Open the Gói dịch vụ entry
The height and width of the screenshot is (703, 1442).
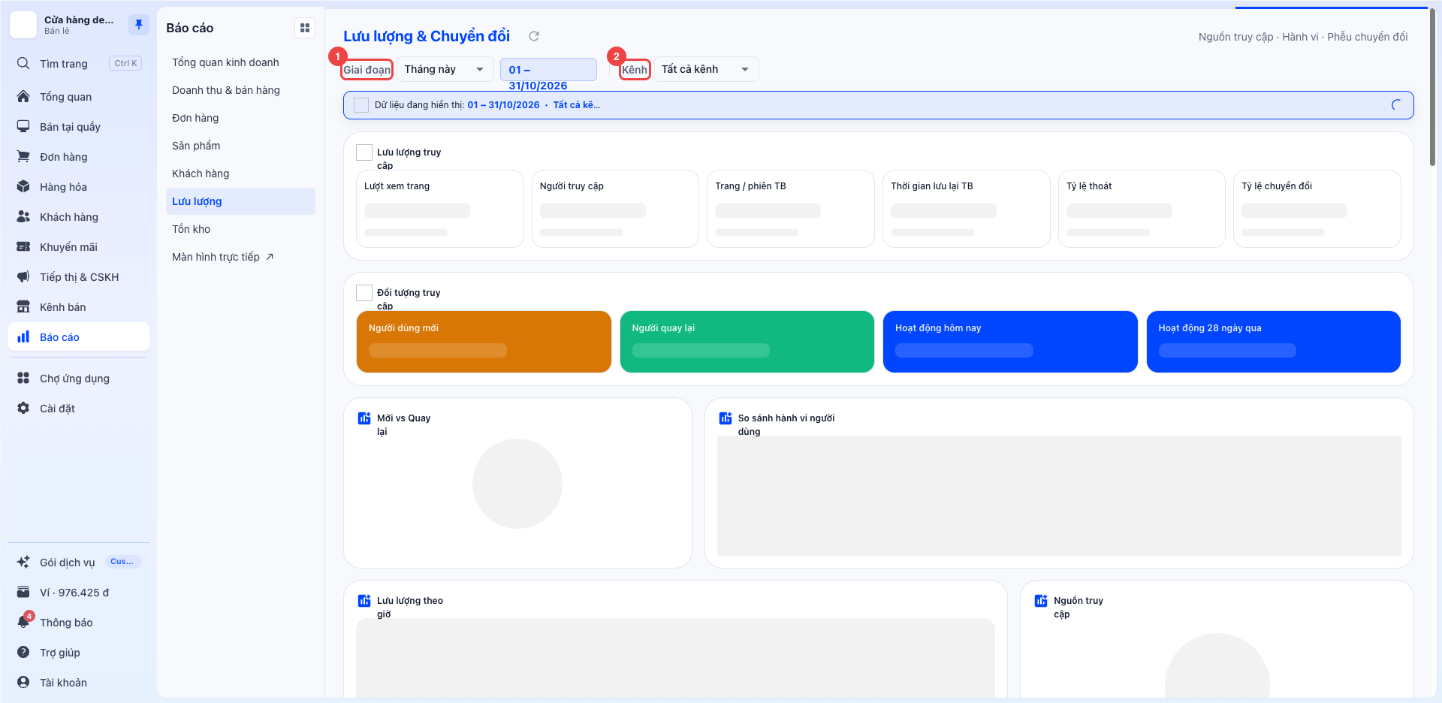pyautogui.click(x=79, y=562)
